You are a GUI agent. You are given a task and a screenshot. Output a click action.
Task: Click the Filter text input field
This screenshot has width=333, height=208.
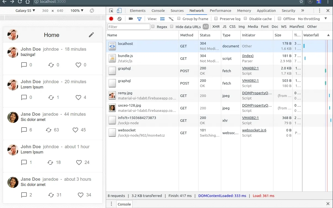pos(129,27)
